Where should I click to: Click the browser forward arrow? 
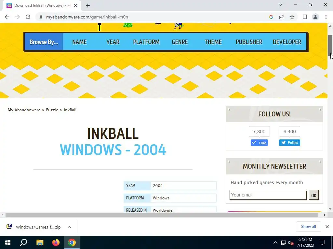(18, 17)
